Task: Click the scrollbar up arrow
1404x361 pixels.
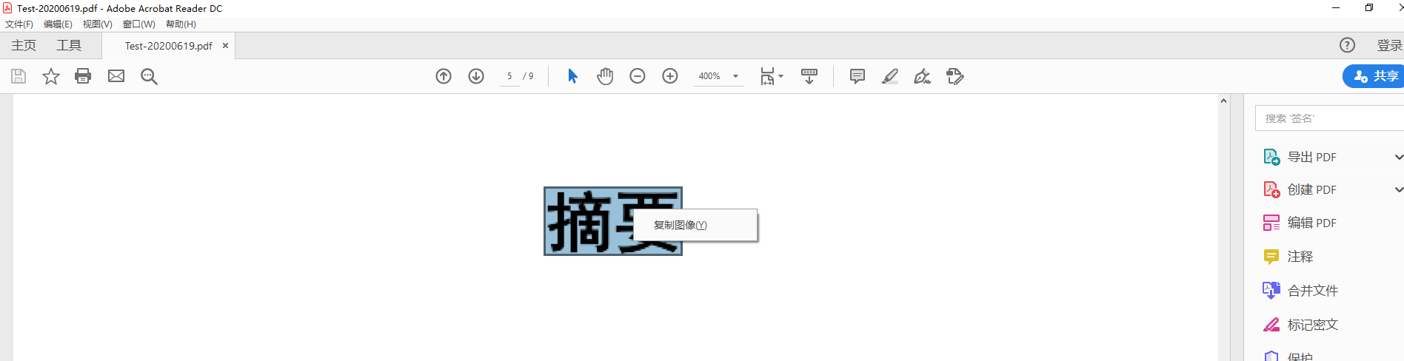Action: click(1223, 101)
